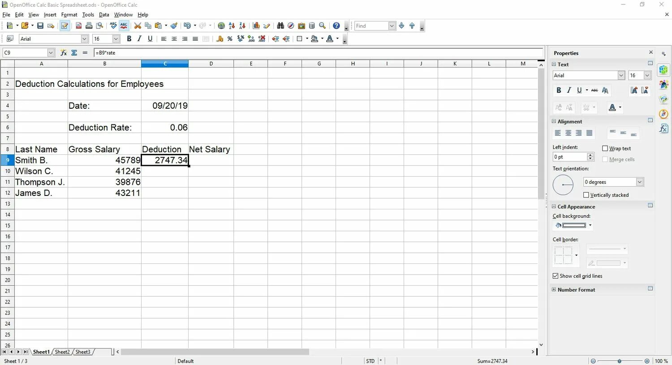Open the toolbar font name dropdown
The height and width of the screenshot is (365, 672).
[x=84, y=39]
